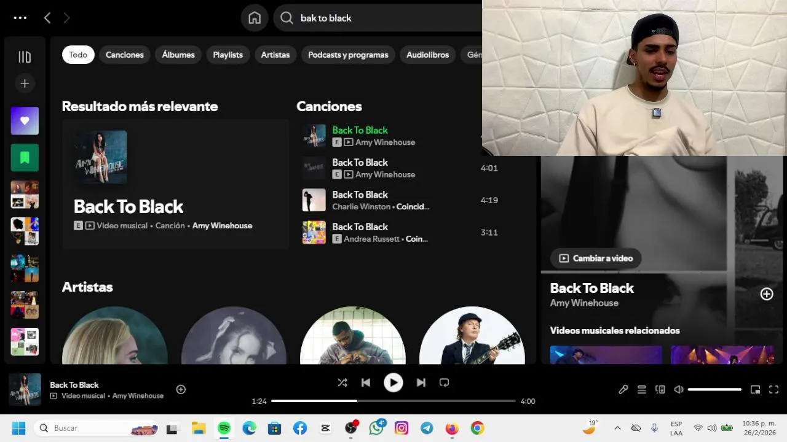787x442 pixels.
Task: Open Charlie Winston Back To Black cover
Action: pyautogui.click(x=314, y=200)
